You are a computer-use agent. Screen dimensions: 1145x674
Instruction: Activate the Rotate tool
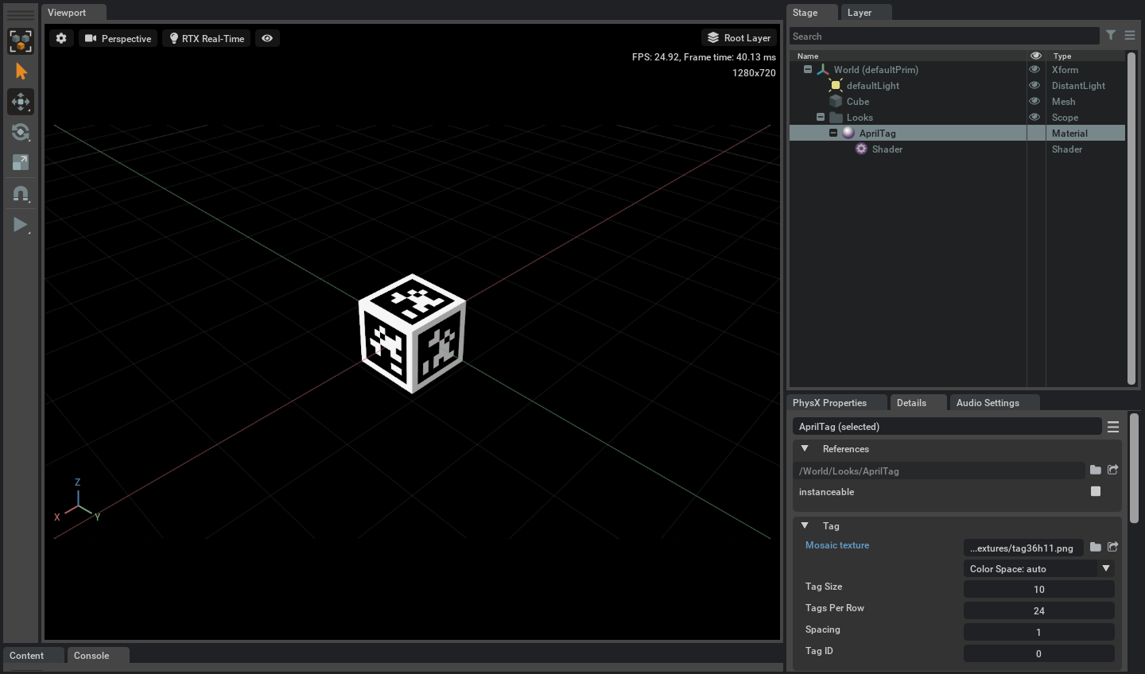coord(21,132)
